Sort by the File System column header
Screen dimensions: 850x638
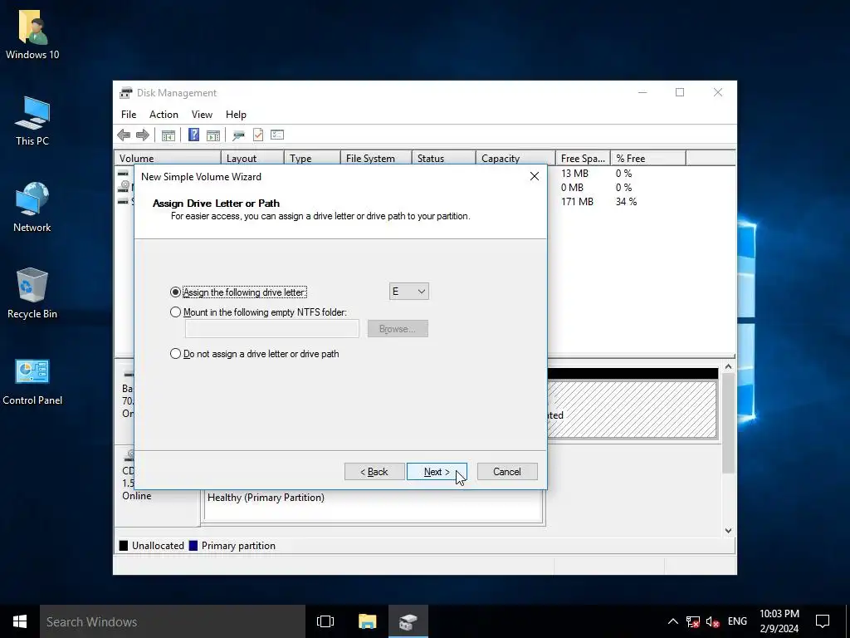tap(376, 159)
